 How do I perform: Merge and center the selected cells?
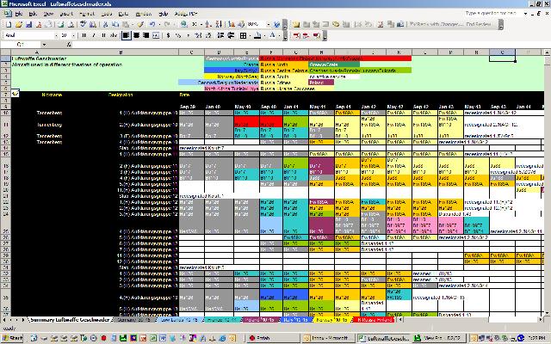(156, 35)
